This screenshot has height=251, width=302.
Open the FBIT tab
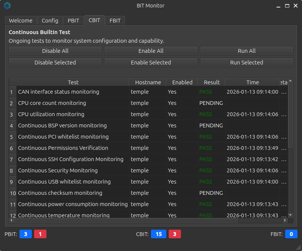[115, 20]
